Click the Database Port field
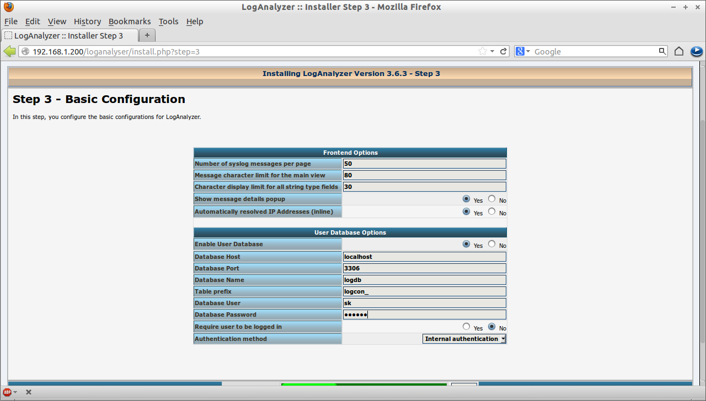706x401 pixels. (424, 268)
